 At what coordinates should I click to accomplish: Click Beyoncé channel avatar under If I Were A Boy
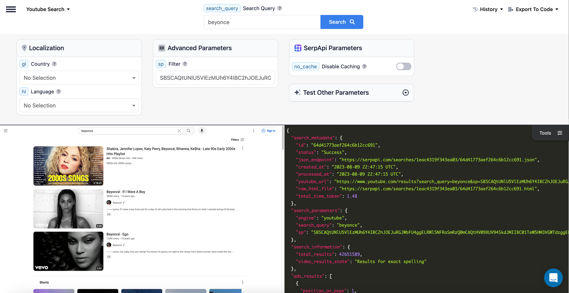tap(109, 203)
